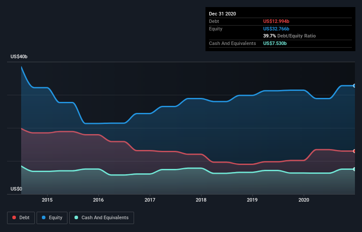Viewport: 362px width, 232px height.
Task: Click the Equity row label in tooltip
Action: click(x=216, y=29)
